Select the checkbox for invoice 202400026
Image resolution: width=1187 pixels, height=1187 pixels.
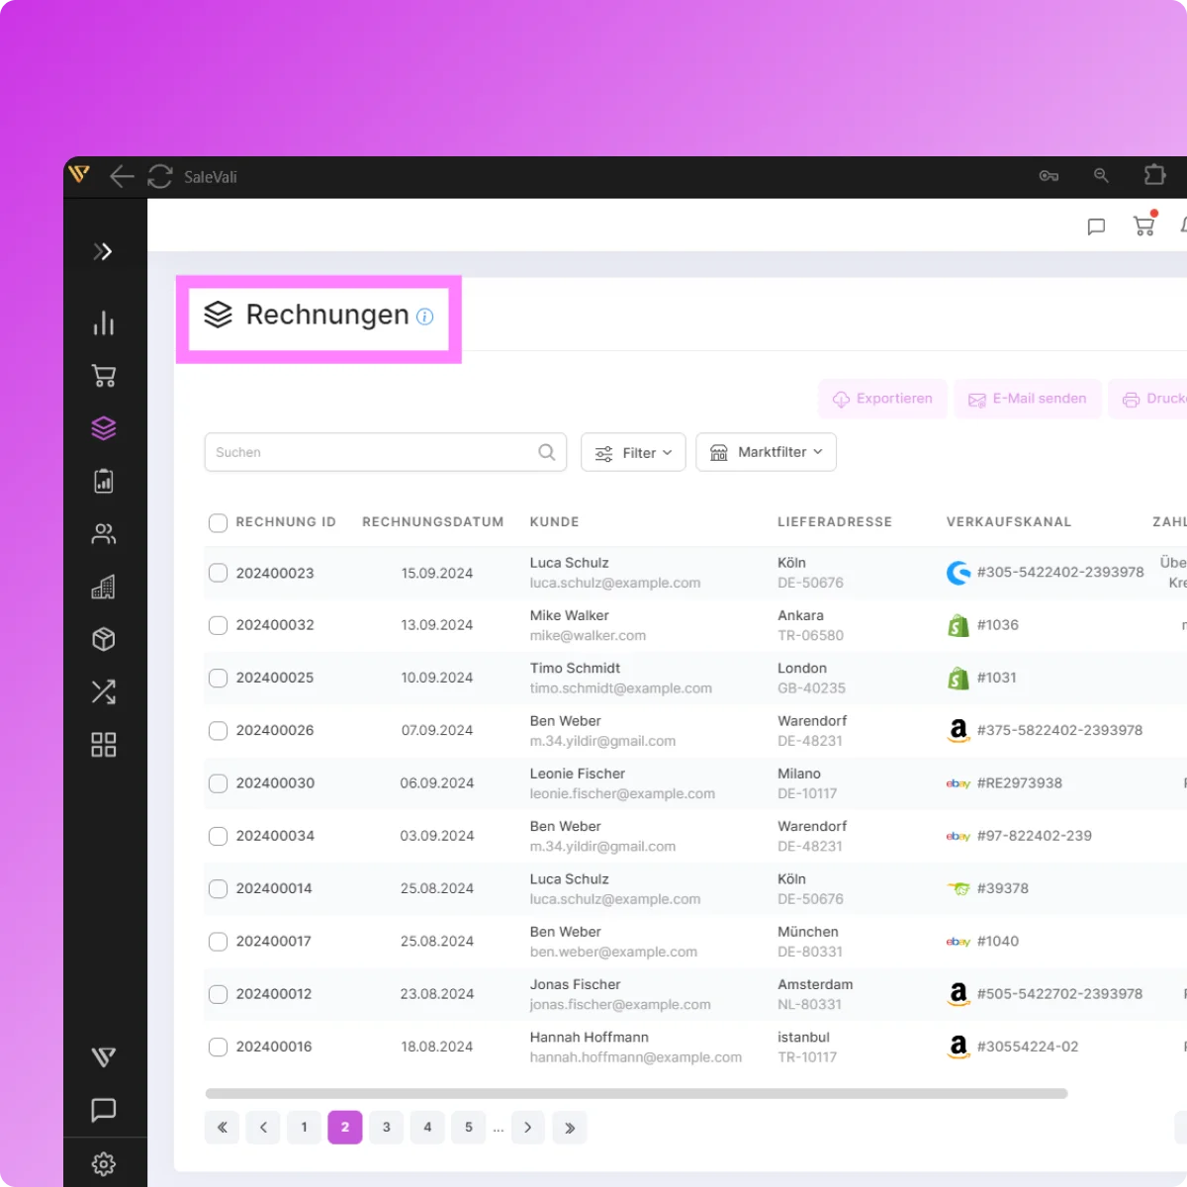pos(219,731)
